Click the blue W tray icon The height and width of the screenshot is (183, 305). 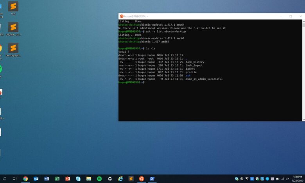point(252,179)
